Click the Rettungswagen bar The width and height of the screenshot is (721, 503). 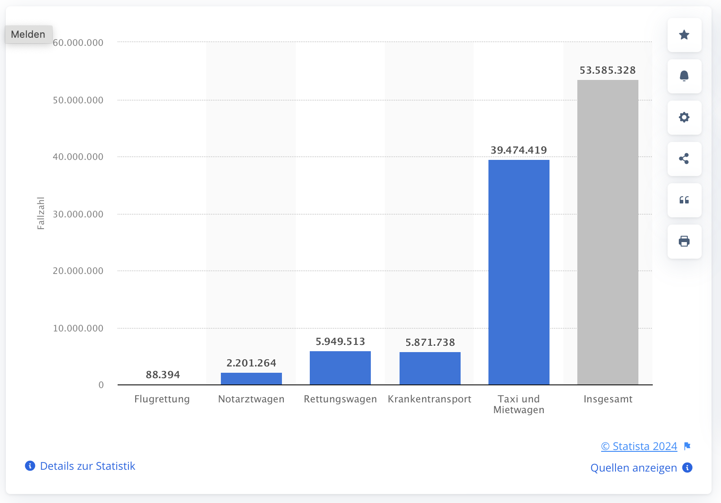point(340,368)
